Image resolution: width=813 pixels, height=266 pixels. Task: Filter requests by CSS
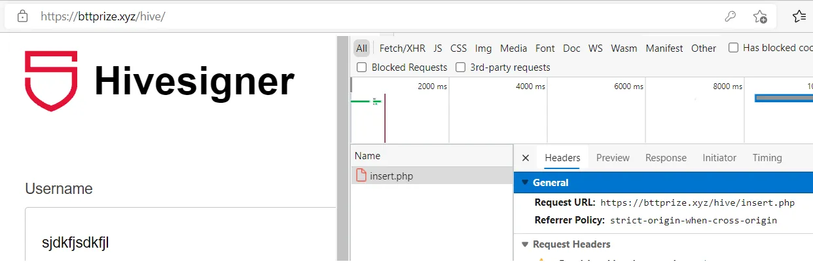pos(459,48)
